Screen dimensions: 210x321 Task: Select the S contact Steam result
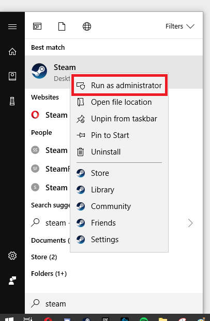(x=49, y=188)
